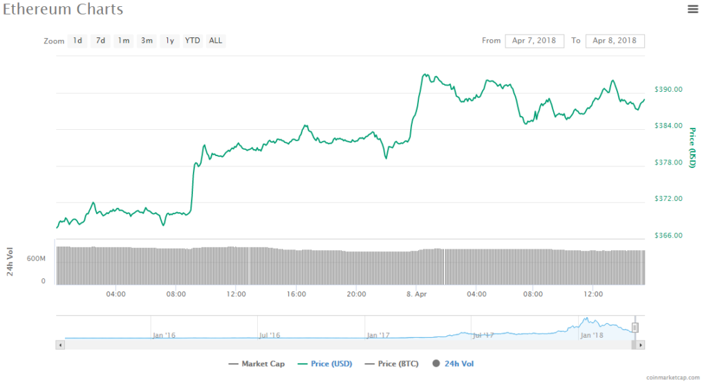Image resolution: width=708 pixels, height=382 pixels.
Task: Click the From date field
Action: 534,41
